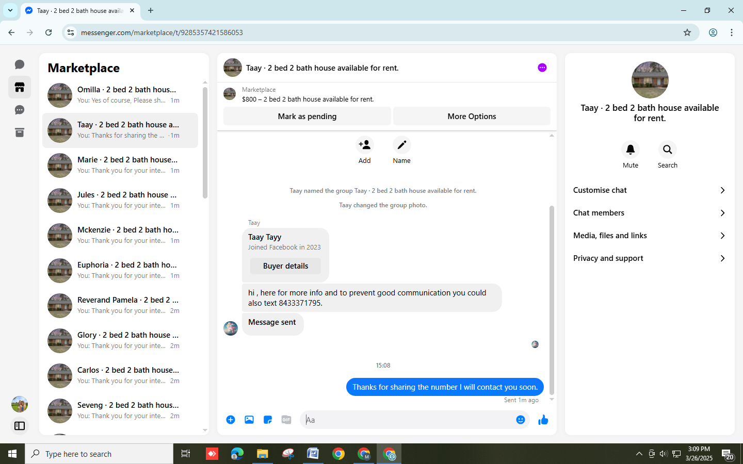Screen dimensions: 743x464
Task: Open File Explorer from the taskbar
Action: click(263, 454)
